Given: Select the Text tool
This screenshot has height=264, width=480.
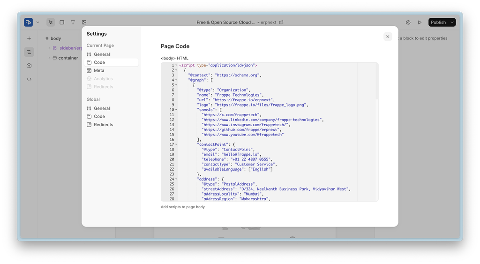Looking at the screenshot, I should click(73, 22).
